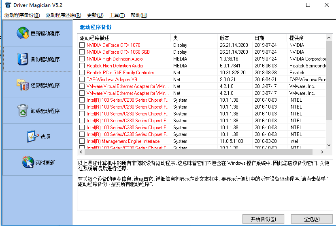
Task: Sort by 版本 column header
Action: 235,38
